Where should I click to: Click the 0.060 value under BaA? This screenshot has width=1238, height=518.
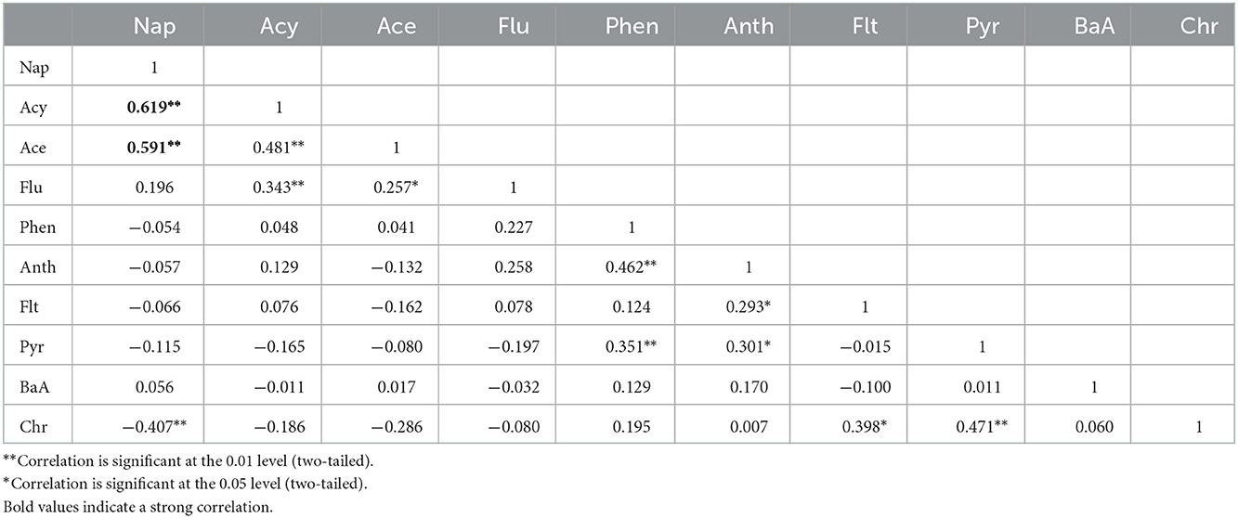tap(1077, 428)
